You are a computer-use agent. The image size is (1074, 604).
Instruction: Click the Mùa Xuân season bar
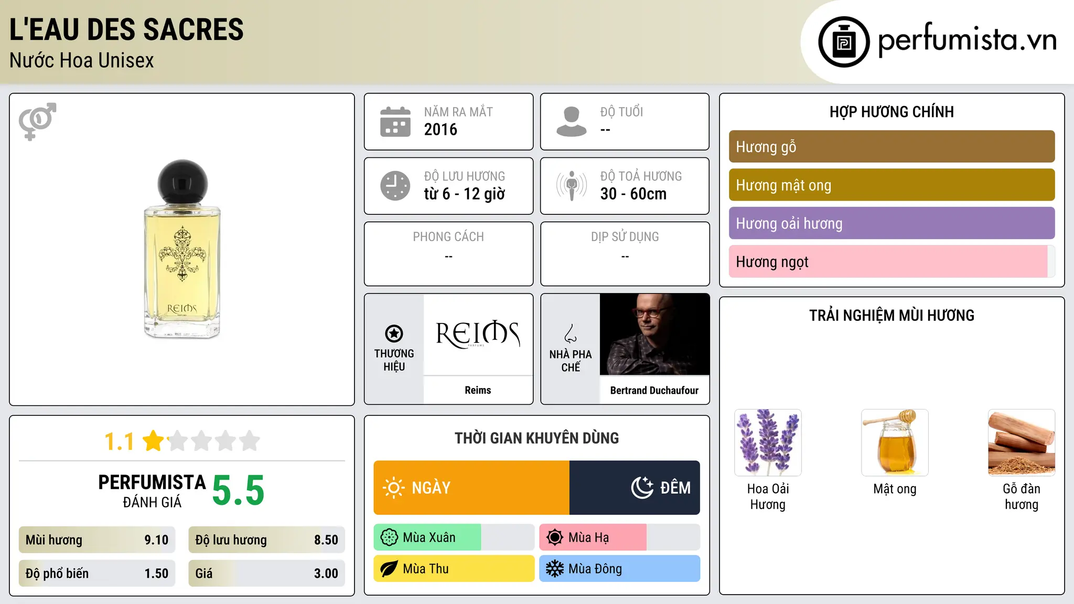454,537
